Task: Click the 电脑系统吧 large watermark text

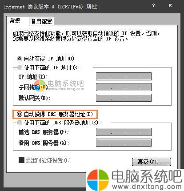Action: [147, 176]
